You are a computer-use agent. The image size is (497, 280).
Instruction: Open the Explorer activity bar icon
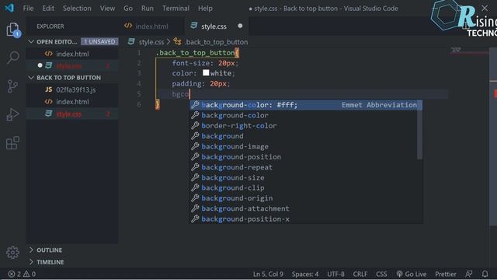(13, 30)
